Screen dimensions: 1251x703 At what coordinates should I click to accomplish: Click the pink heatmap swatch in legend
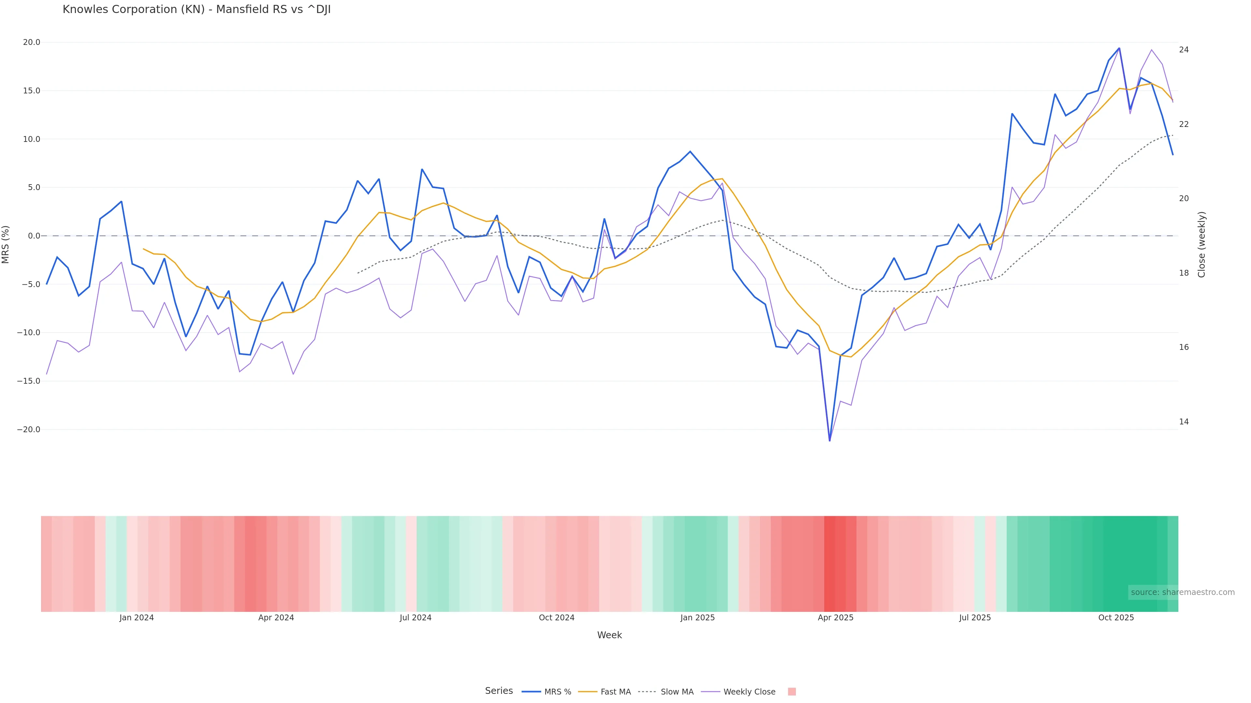coord(792,692)
